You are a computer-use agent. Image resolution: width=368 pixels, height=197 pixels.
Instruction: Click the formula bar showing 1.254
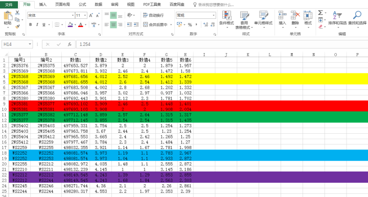tap(222, 44)
